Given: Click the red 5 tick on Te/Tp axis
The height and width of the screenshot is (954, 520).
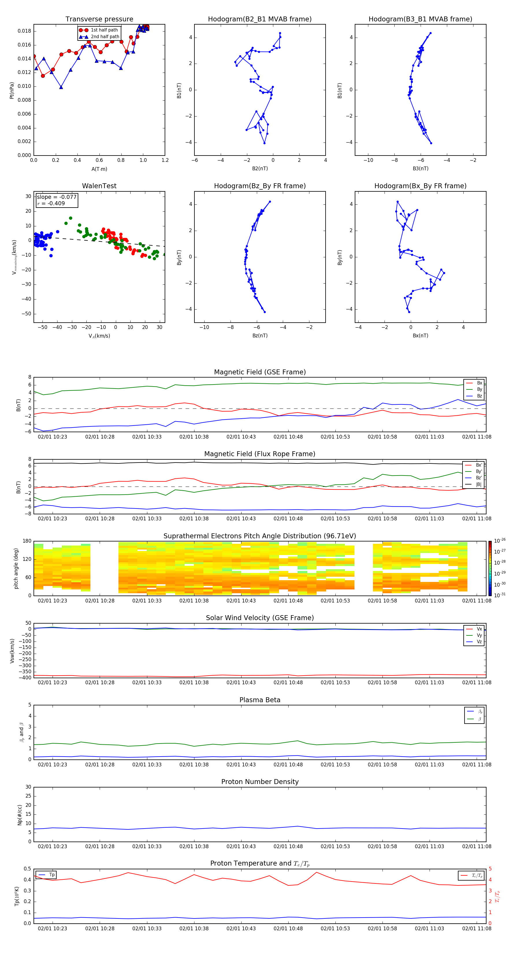Looking at the screenshot, I should click(491, 869).
